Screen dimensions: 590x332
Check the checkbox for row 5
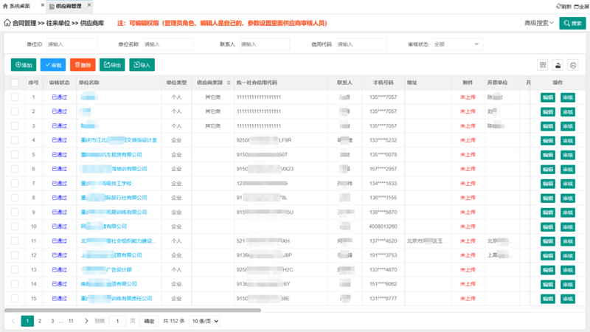point(15,154)
